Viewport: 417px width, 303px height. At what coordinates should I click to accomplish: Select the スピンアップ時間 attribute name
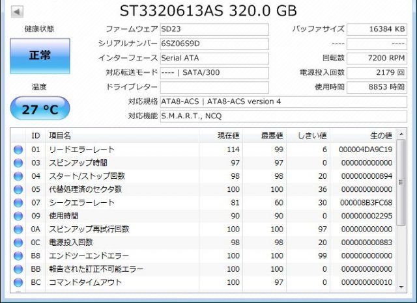pos(78,163)
